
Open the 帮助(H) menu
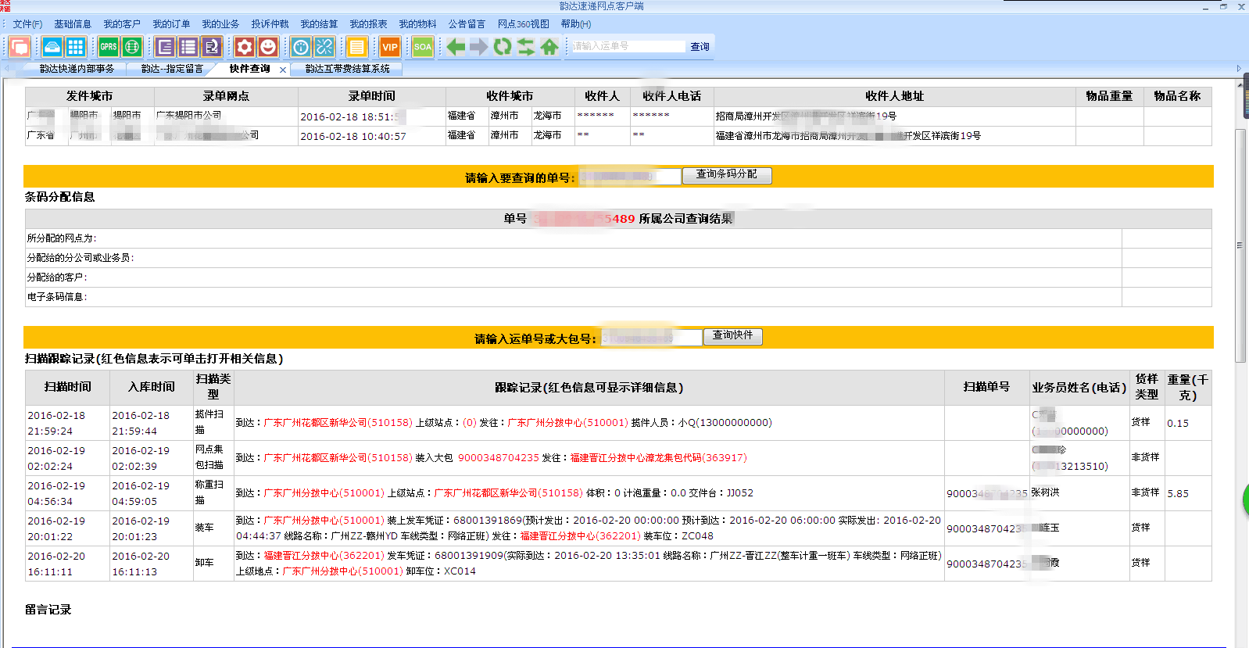tap(576, 24)
